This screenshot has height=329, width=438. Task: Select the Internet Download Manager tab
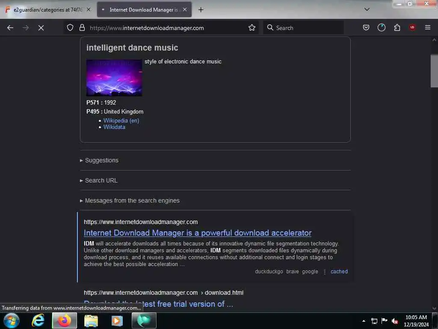click(x=144, y=9)
